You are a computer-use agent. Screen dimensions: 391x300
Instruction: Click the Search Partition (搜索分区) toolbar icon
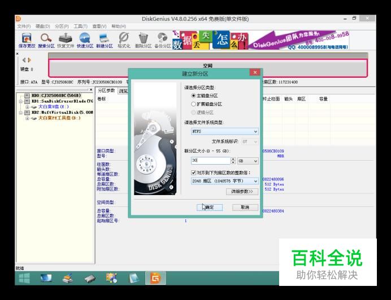click(x=46, y=41)
